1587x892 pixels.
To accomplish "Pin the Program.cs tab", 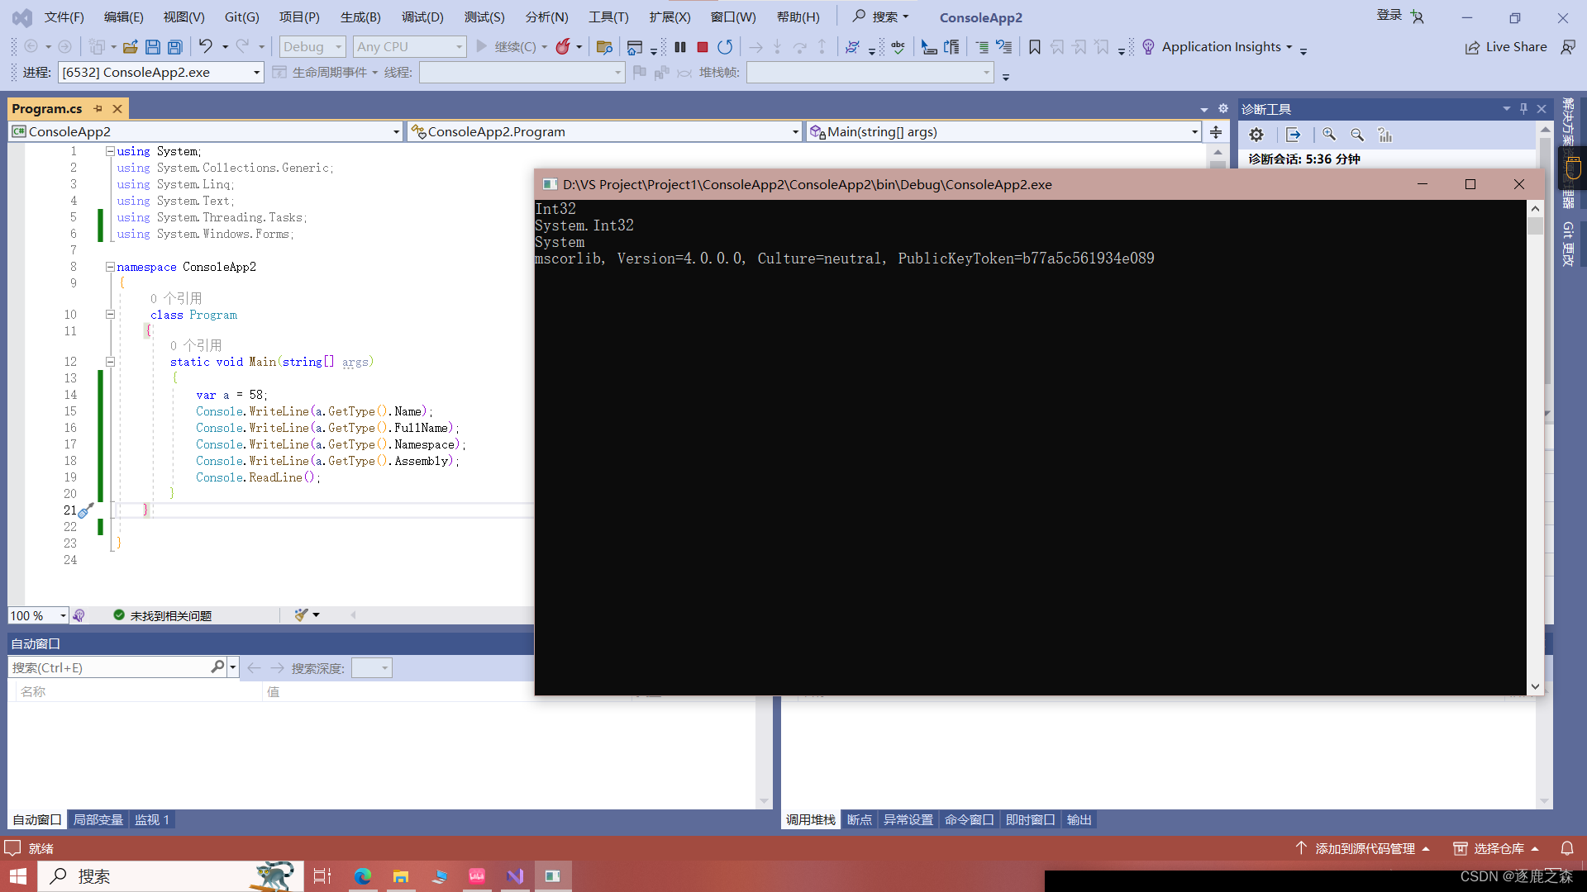I will click(x=98, y=108).
